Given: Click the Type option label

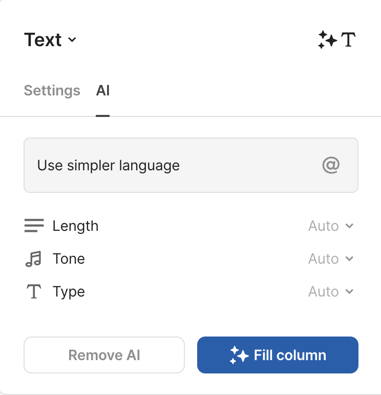Looking at the screenshot, I should click(x=69, y=291).
